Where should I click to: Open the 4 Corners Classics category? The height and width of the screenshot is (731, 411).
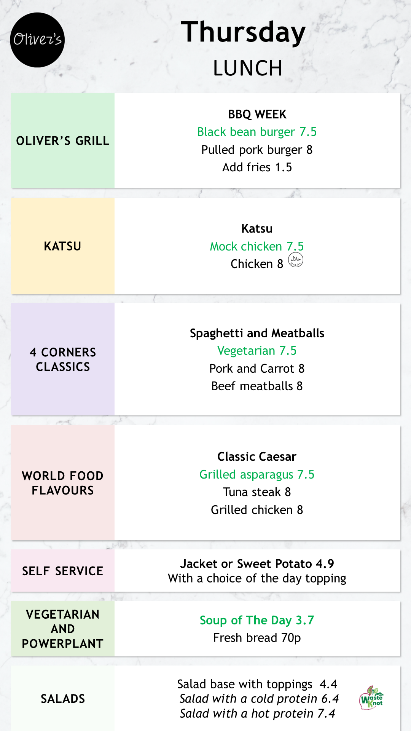tap(63, 359)
